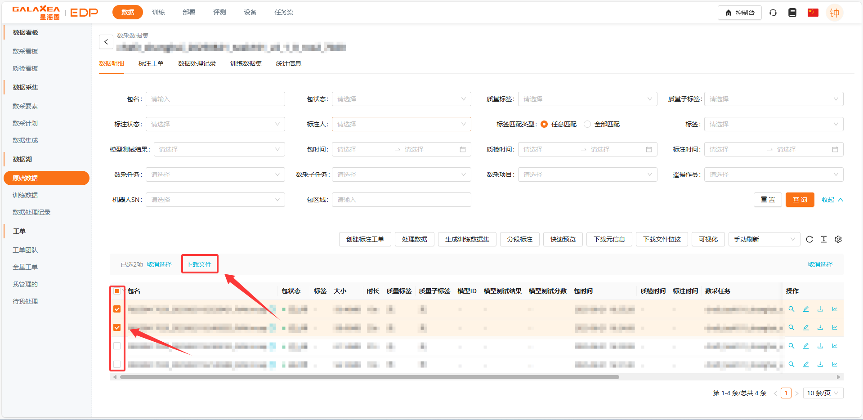
Task: Uncheck the first data row checkbox
Action: [x=117, y=309]
